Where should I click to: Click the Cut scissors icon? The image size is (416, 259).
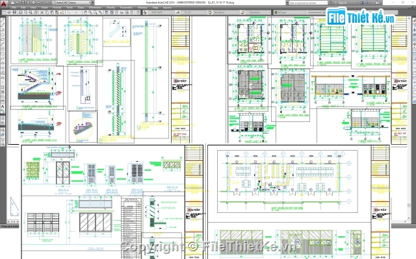[42, 12]
